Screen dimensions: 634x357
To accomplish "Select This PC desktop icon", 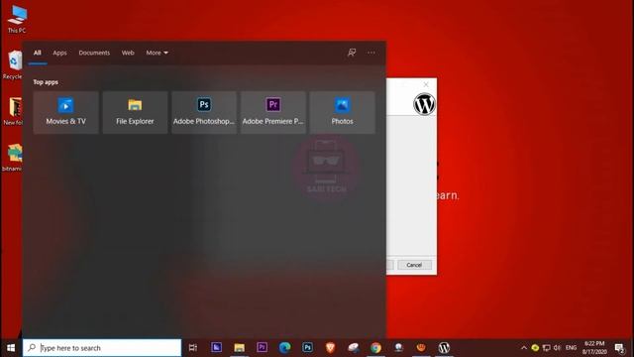I will 17,19.
